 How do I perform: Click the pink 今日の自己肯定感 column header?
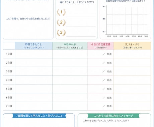[x=100, y=46]
